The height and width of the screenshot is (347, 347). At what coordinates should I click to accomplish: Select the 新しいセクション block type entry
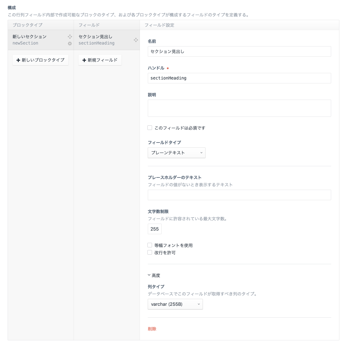(x=36, y=40)
